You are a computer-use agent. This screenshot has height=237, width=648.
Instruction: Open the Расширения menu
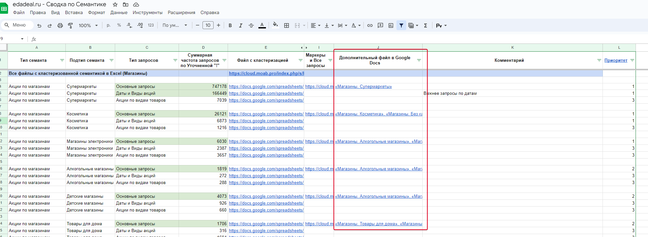(181, 12)
